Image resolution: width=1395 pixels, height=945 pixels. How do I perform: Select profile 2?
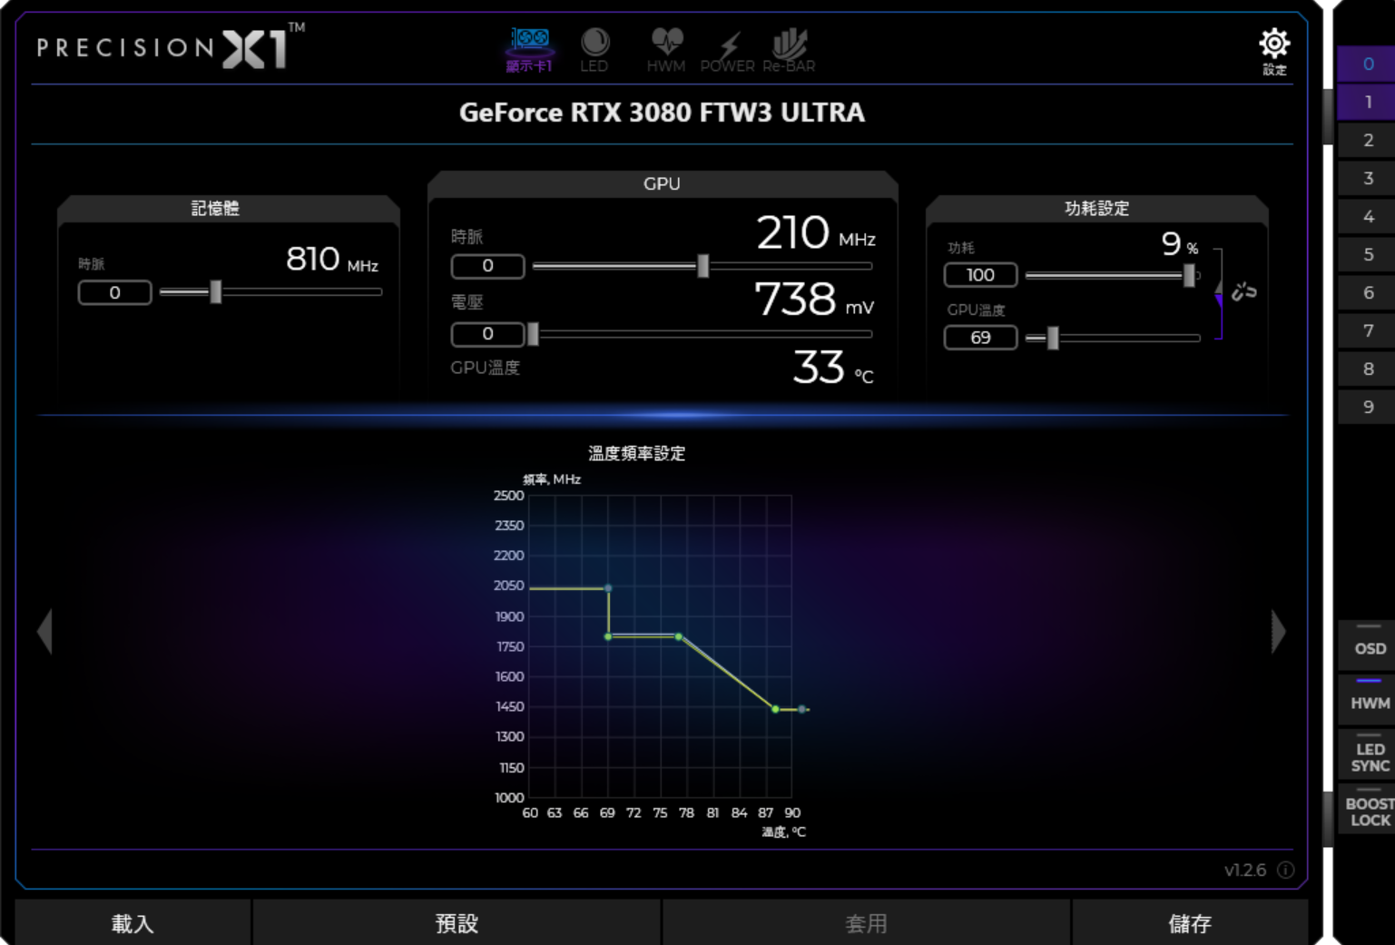[1368, 140]
